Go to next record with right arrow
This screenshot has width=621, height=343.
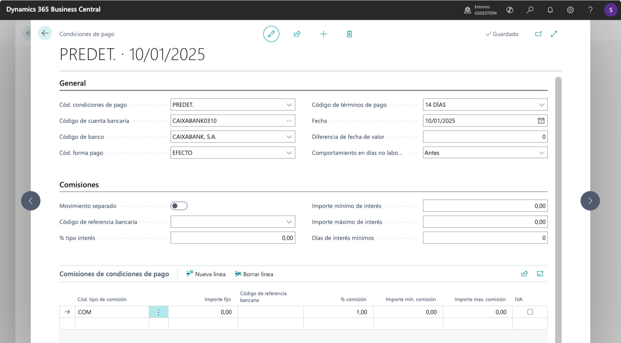[590, 201]
